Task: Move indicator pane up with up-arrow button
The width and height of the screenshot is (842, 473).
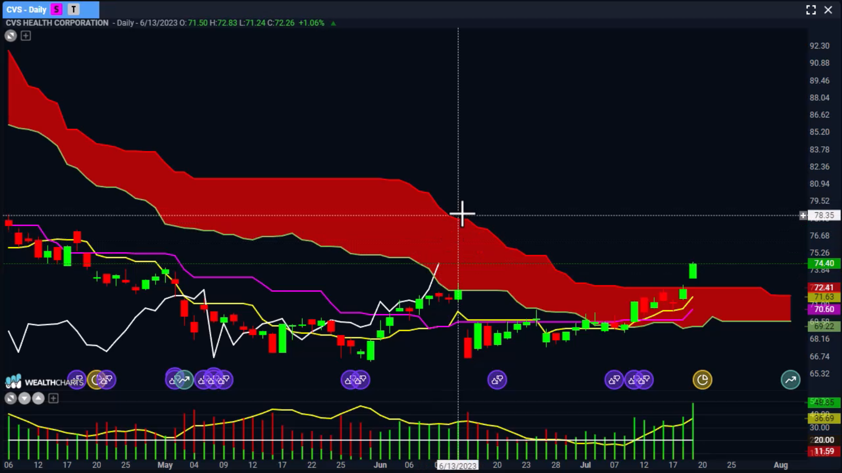Action: click(39, 398)
